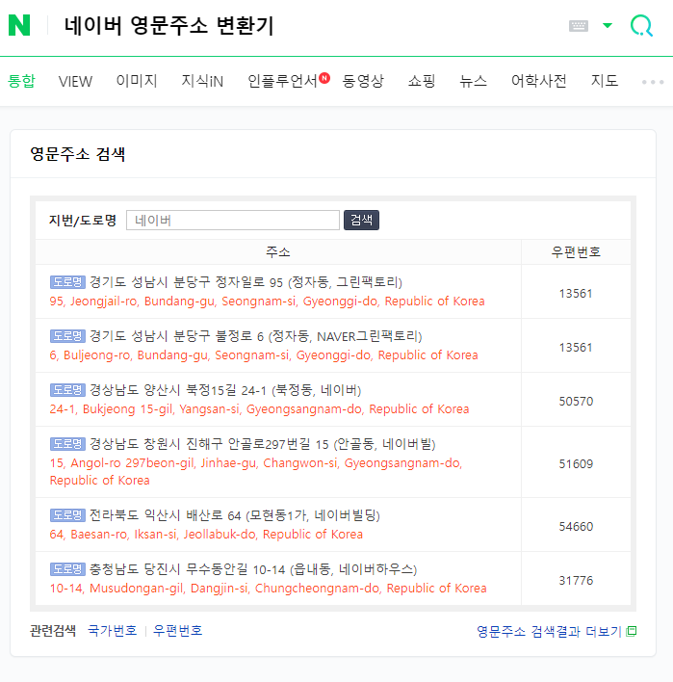
Task: Switch to the 동영상 tab
Action: (363, 81)
